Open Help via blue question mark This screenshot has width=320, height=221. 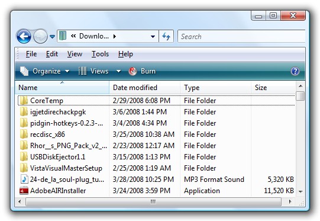[295, 71]
